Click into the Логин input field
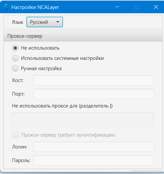 pos(94,147)
